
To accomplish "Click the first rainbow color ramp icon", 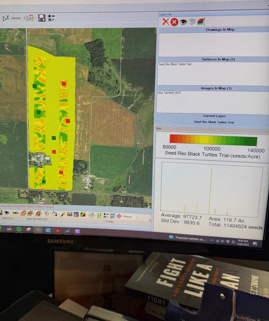I will point(24,213).
